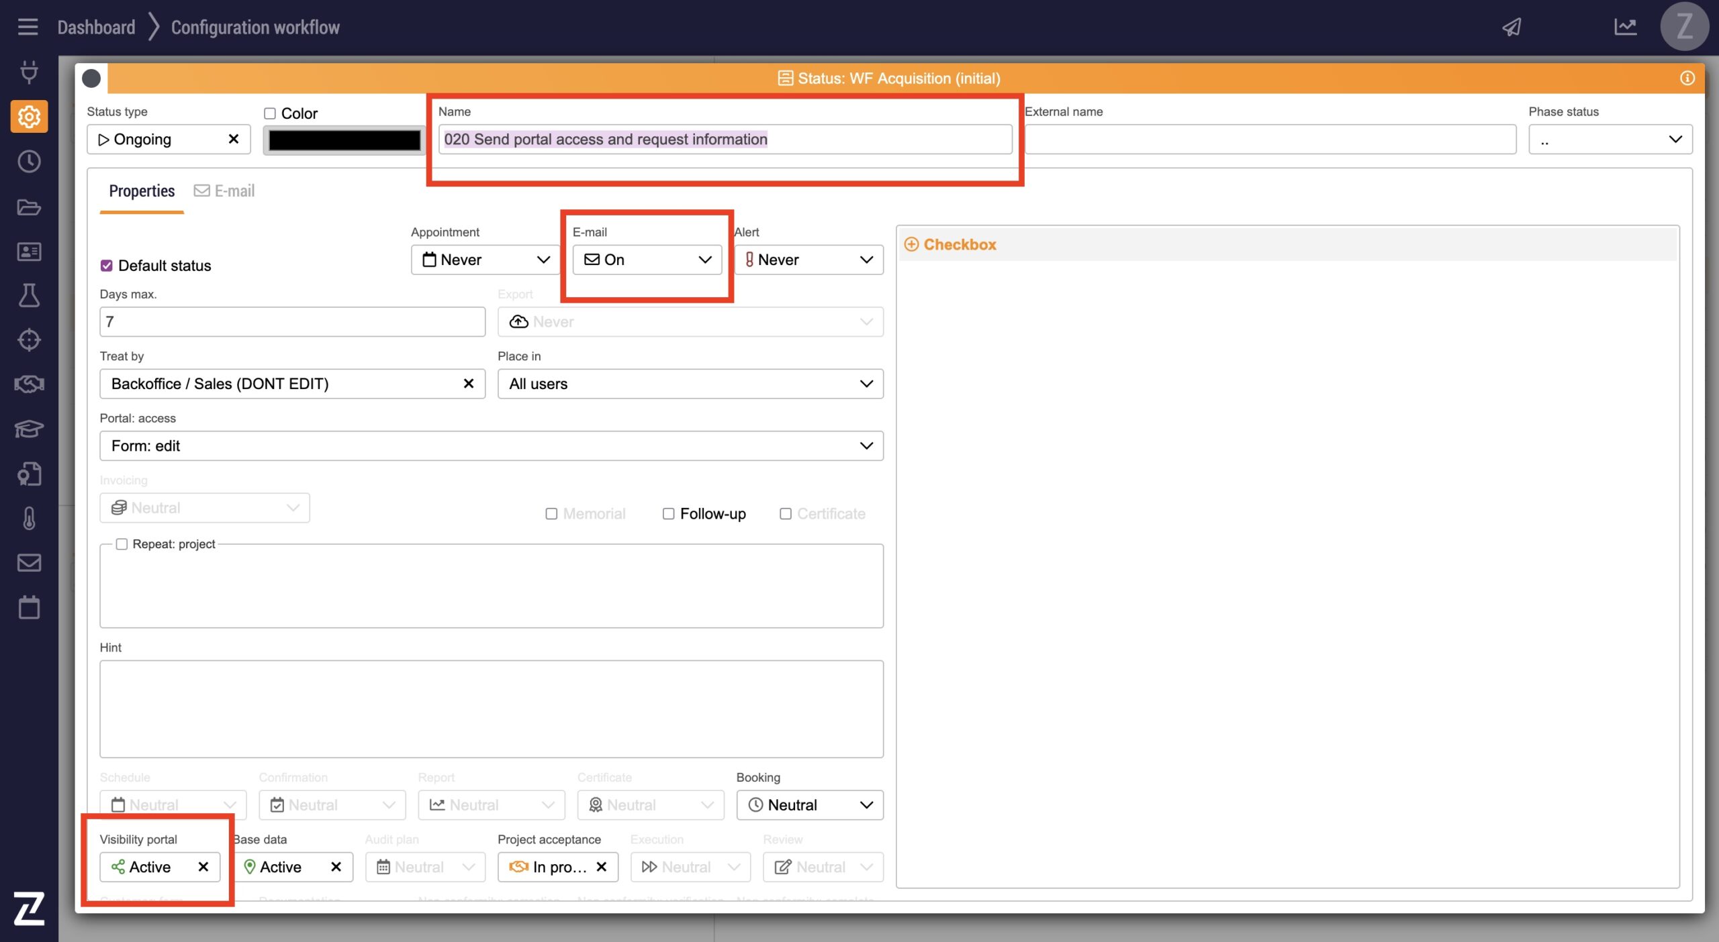Click the paper plane icon in header
The width and height of the screenshot is (1719, 942).
tap(1511, 27)
